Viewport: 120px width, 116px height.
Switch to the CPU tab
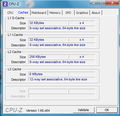click(x=10, y=13)
